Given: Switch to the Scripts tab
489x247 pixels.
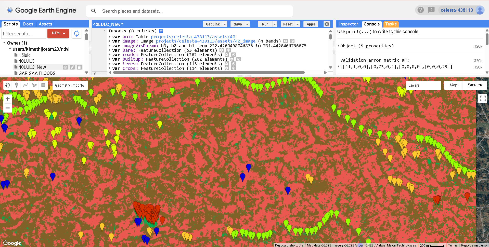Looking at the screenshot, I should 11,24.
